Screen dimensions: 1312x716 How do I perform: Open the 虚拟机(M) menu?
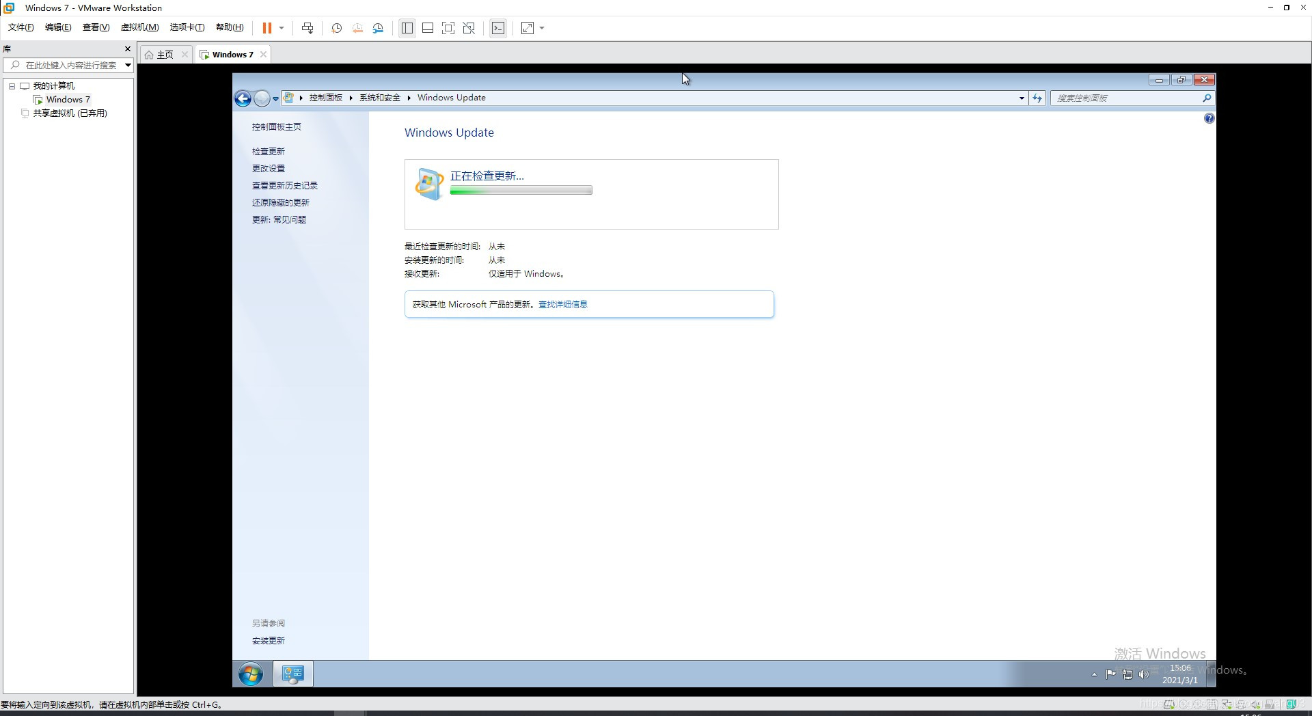tap(139, 27)
